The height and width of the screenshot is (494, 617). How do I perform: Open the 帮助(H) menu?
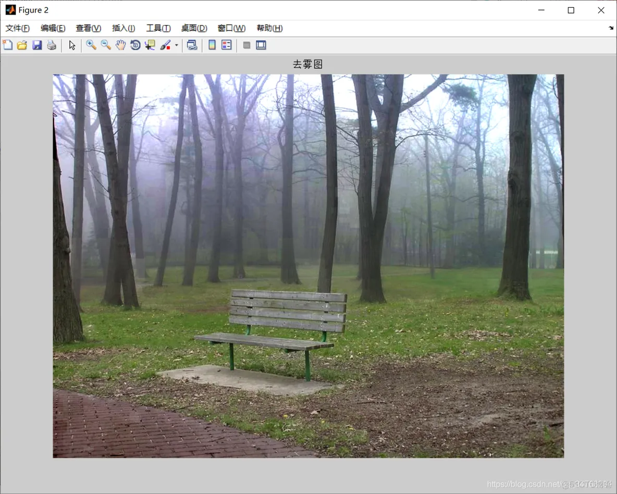tap(269, 28)
